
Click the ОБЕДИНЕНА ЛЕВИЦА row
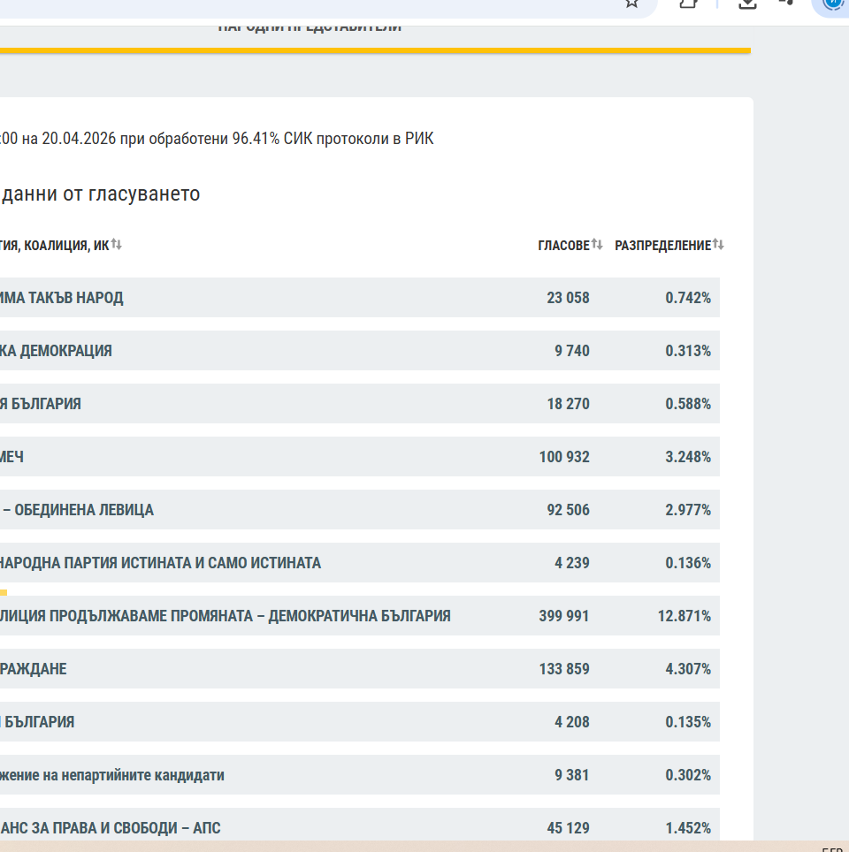(x=82, y=510)
